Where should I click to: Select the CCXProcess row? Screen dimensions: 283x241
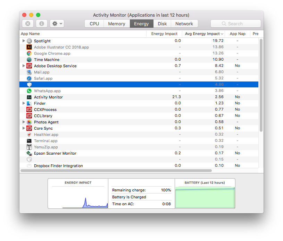(139, 110)
